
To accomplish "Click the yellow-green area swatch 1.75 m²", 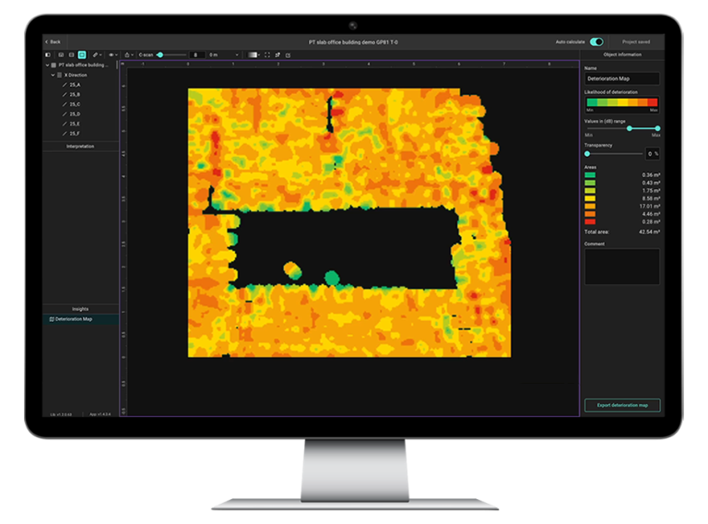I will (x=590, y=191).
